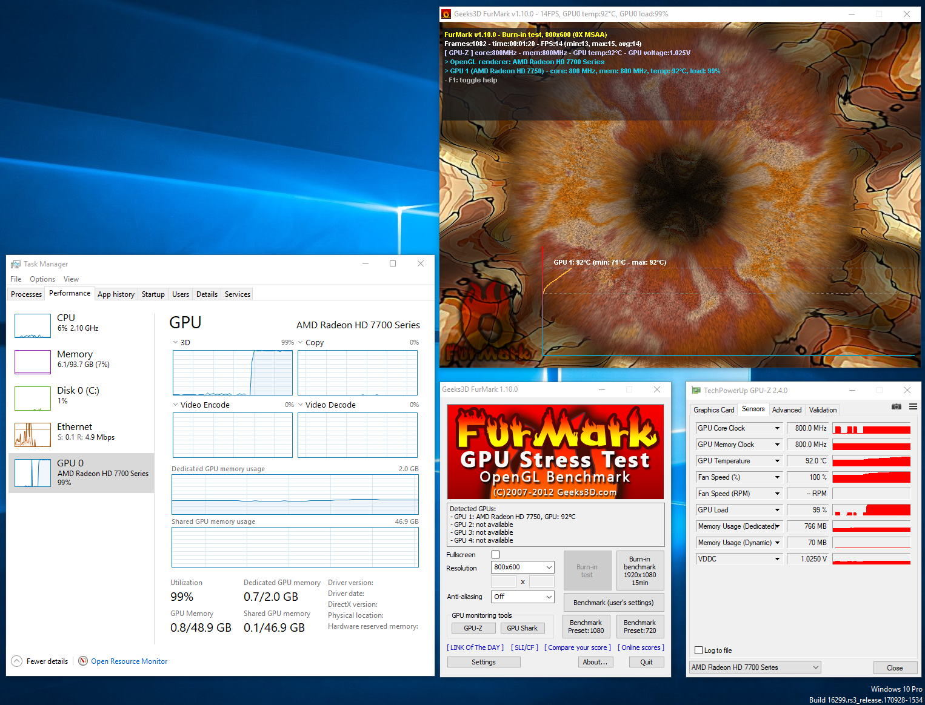Open the SLI/CF link
Viewport: 925px width, 705px height.
tap(524, 647)
